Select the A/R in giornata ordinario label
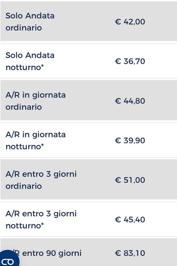177x266 pixels. click(x=35, y=101)
